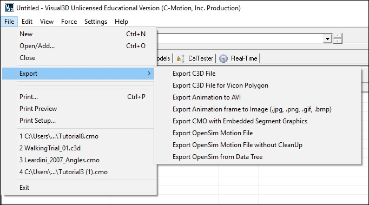Switch to the Real-Time tab

click(x=238, y=58)
